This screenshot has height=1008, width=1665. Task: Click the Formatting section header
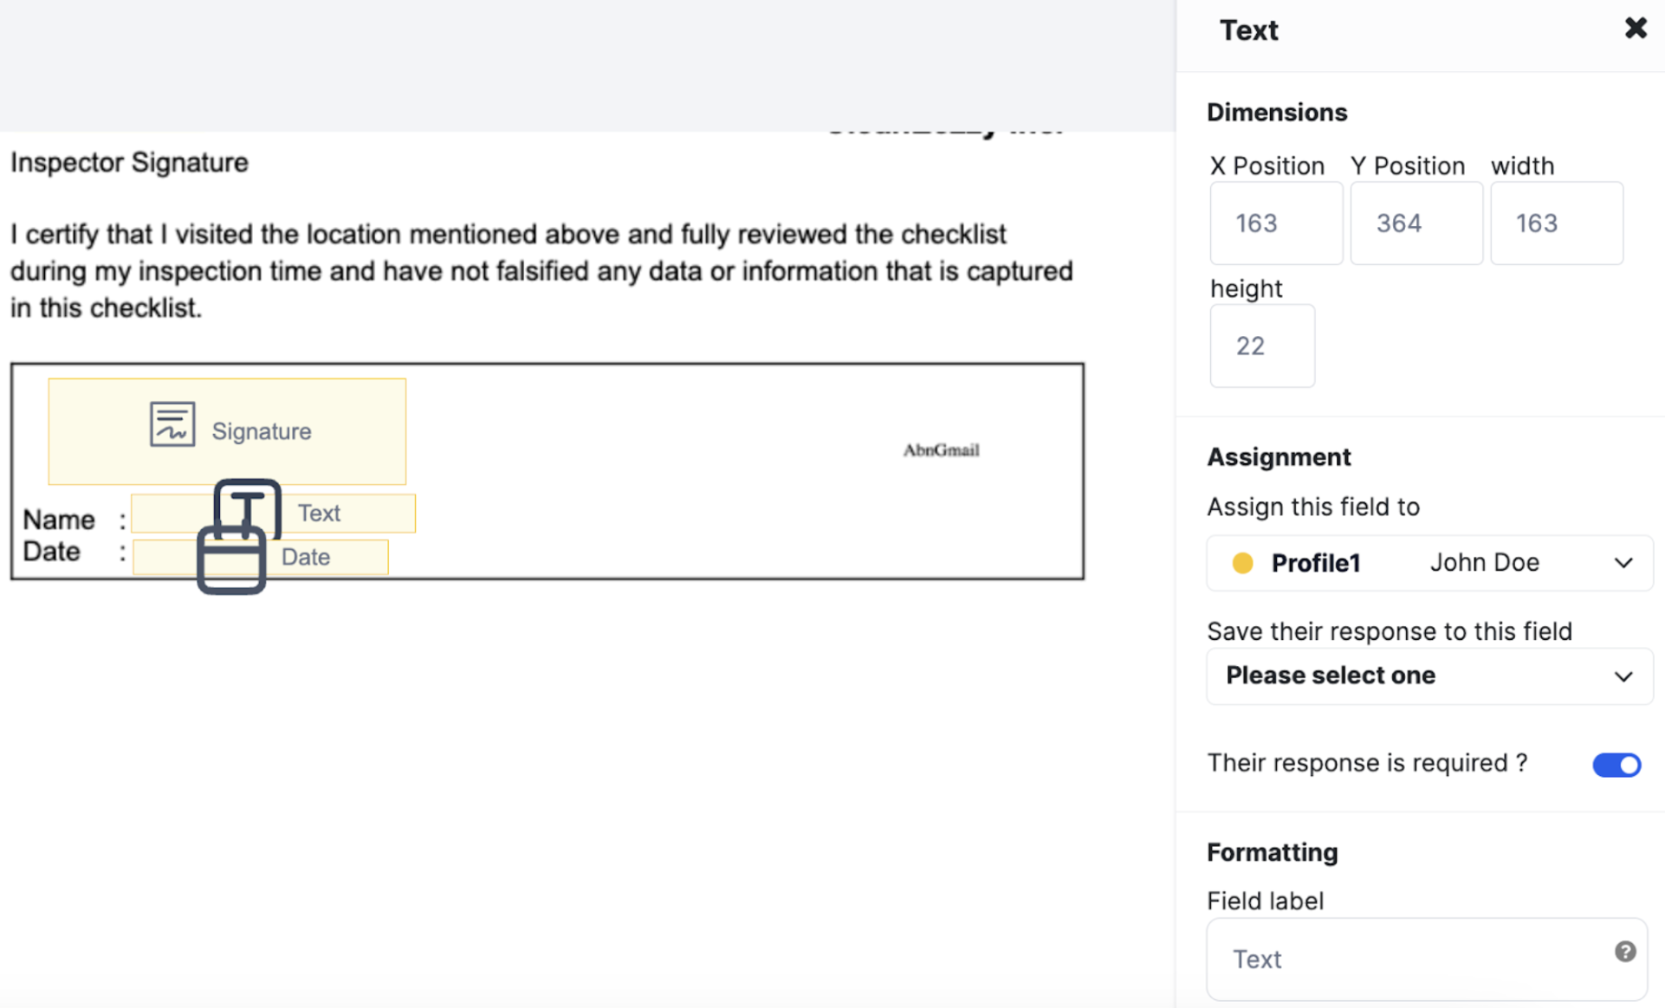1272,852
